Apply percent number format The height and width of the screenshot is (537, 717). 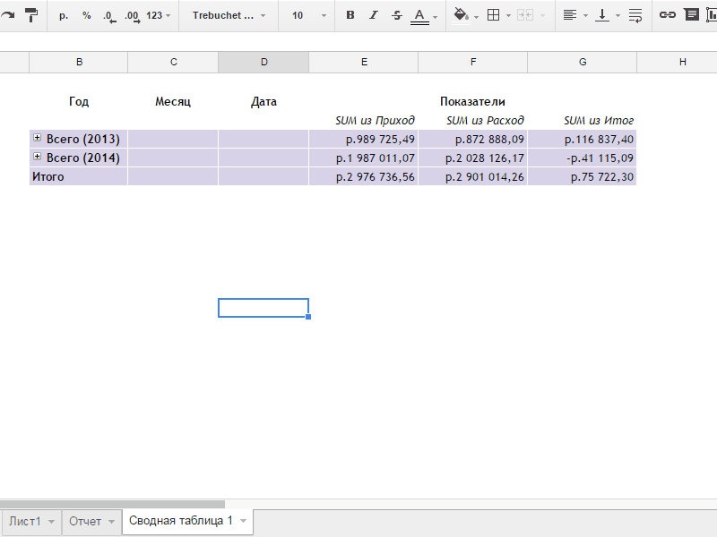(x=86, y=15)
